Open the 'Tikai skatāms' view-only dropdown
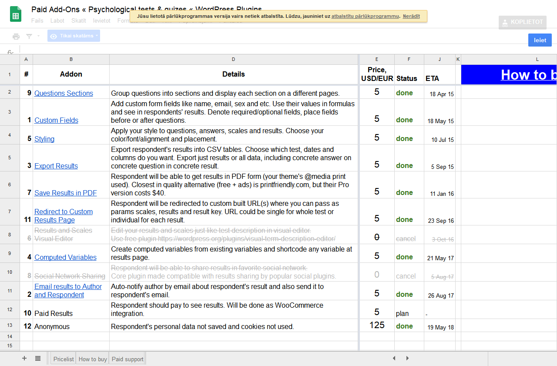The image size is (557, 366). tap(74, 36)
